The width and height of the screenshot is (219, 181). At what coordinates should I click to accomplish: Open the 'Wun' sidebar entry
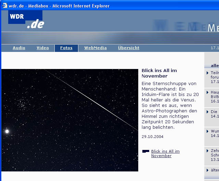(215, 133)
